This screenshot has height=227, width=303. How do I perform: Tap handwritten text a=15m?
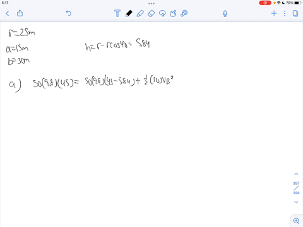(17, 49)
